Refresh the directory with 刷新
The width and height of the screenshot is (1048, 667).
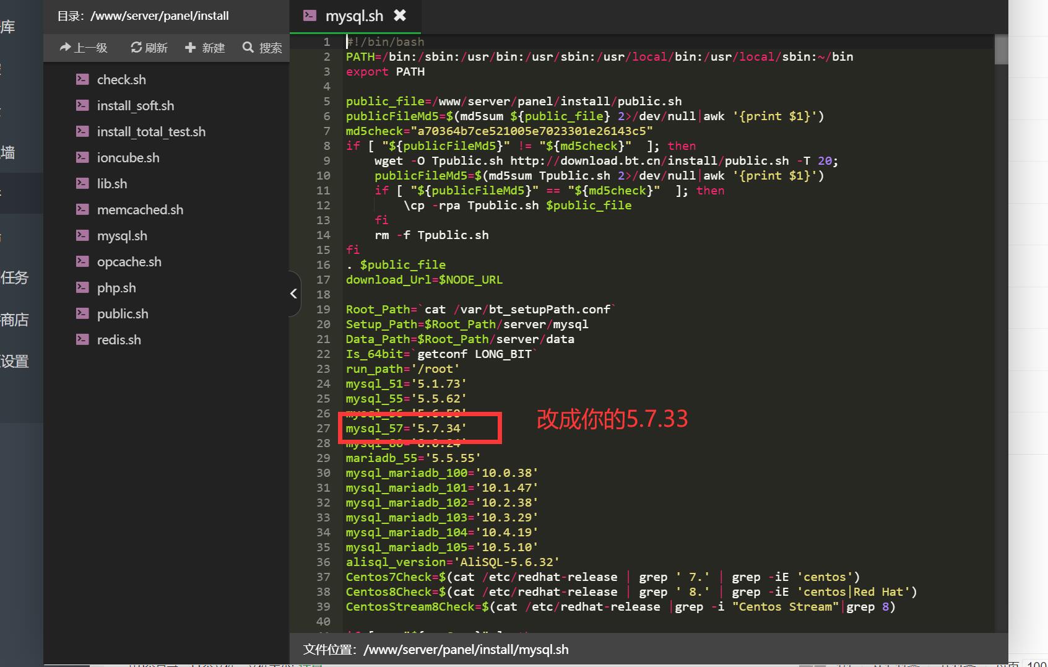pos(149,48)
